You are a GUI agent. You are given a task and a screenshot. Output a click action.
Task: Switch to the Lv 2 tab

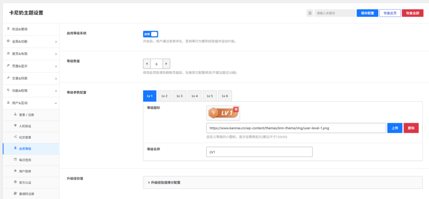click(164, 96)
